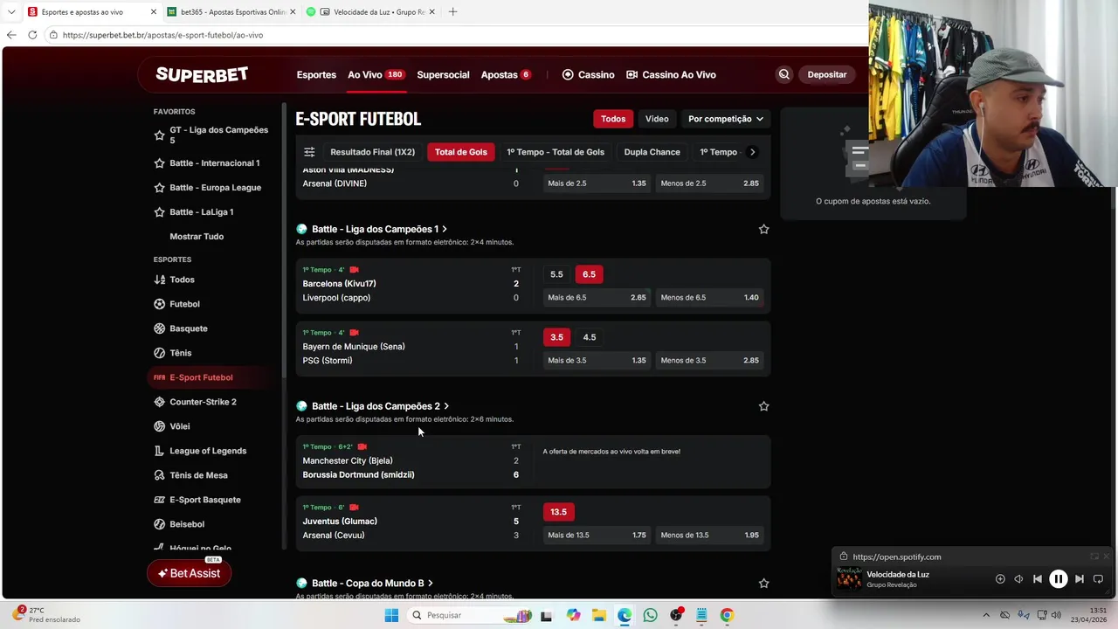The width and height of the screenshot is (1118, 629).
Task: Open the search magnifier icon in Superbet header
Action: [x=784, y=74]
